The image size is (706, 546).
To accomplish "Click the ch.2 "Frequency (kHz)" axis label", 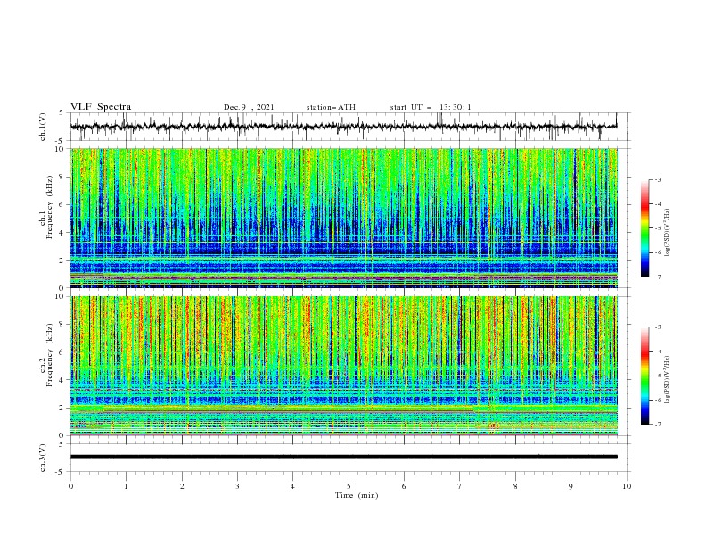I will click(x=50, y=355).
